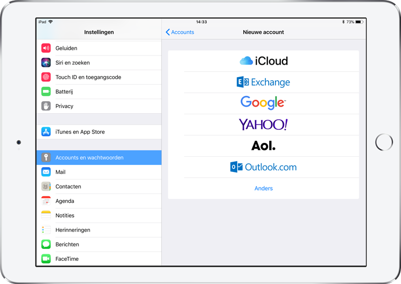This screenshot has width=401, height=284.
Task: Open Mail settings
Action: tap(99, 172)
